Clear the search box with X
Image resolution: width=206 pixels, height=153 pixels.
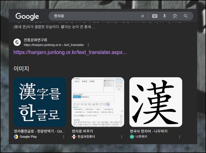(x=143, y=16)
